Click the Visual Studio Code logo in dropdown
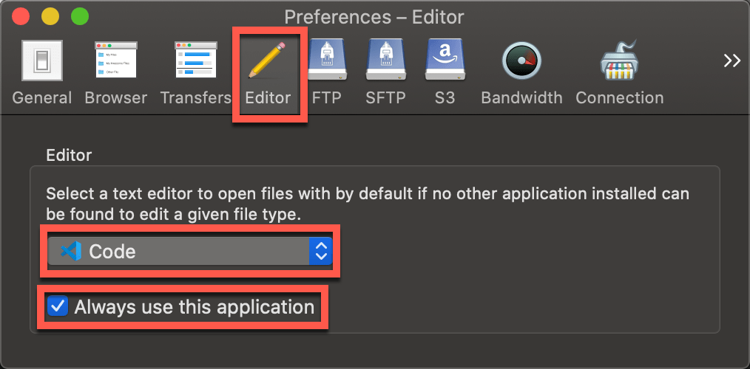750x369 pixels. pos(70,252)
